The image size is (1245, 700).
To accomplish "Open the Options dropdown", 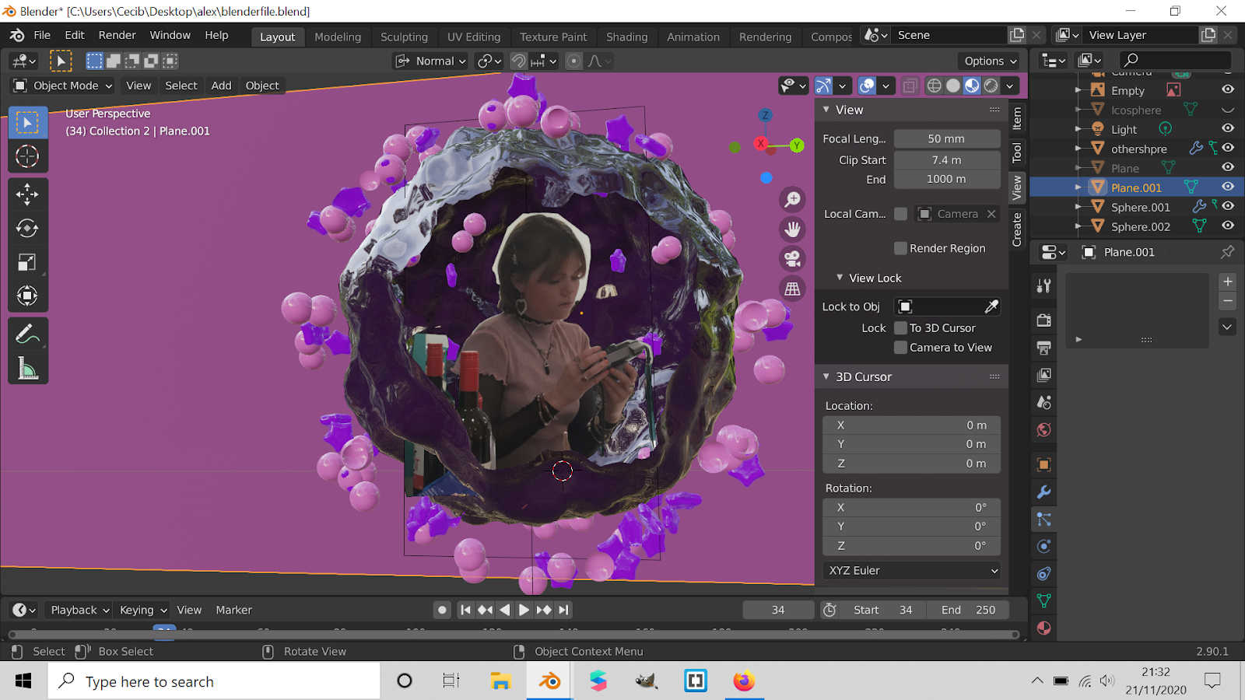I will click(990, 61).
